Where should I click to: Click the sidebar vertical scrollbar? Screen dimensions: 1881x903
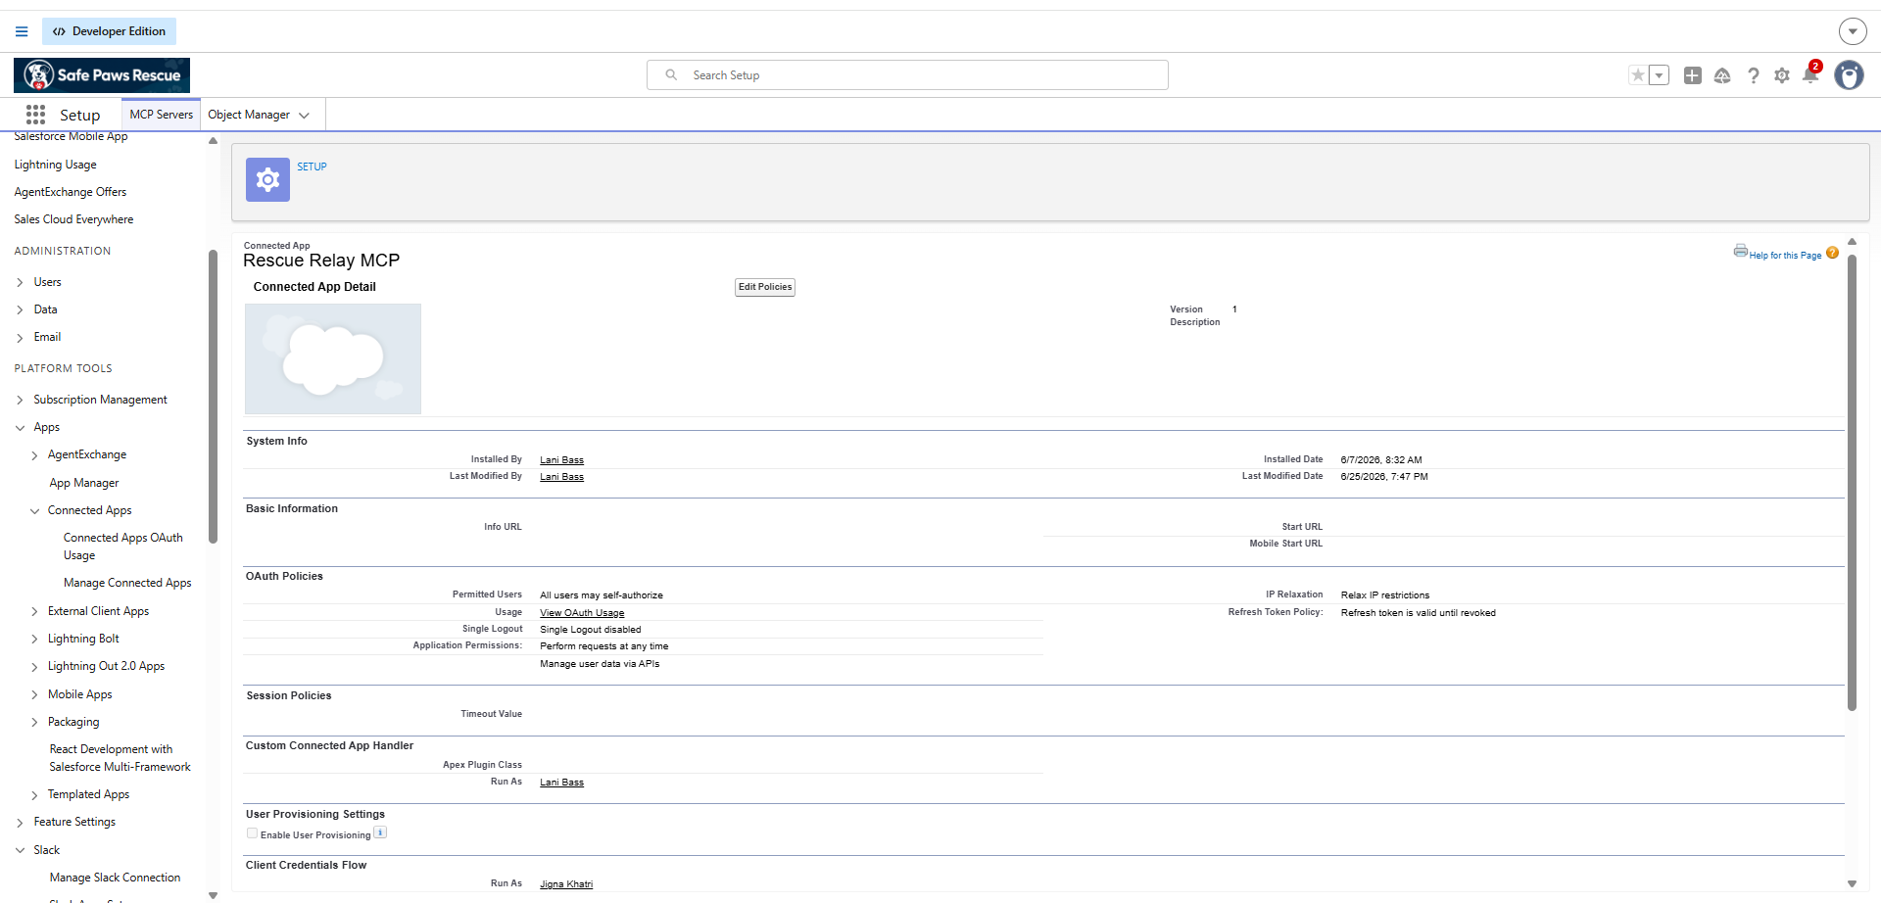(213, 396)
